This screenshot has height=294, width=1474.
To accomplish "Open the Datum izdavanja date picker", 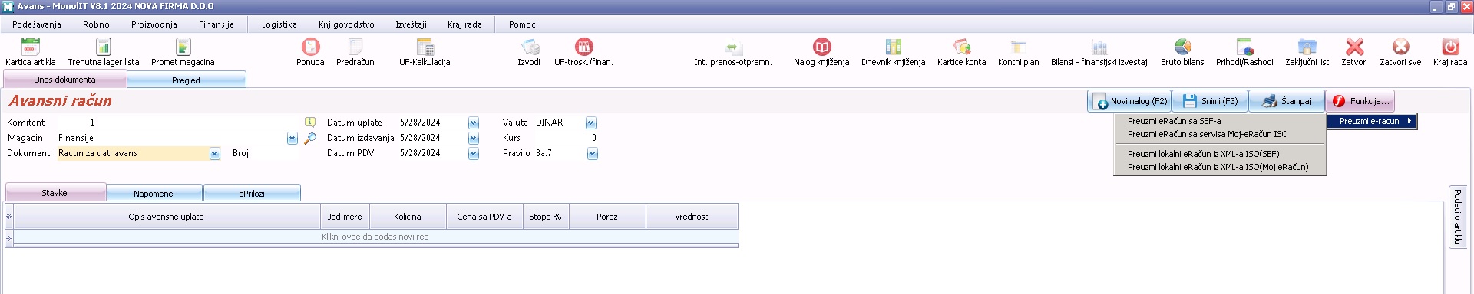I will coord(473,139).
